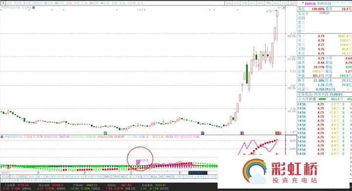Image resolution: width=352 pixels, height=191 pixels.
Task: Click the small circle icon near the 4.79 price peak
Action: (x=279, y=8)
